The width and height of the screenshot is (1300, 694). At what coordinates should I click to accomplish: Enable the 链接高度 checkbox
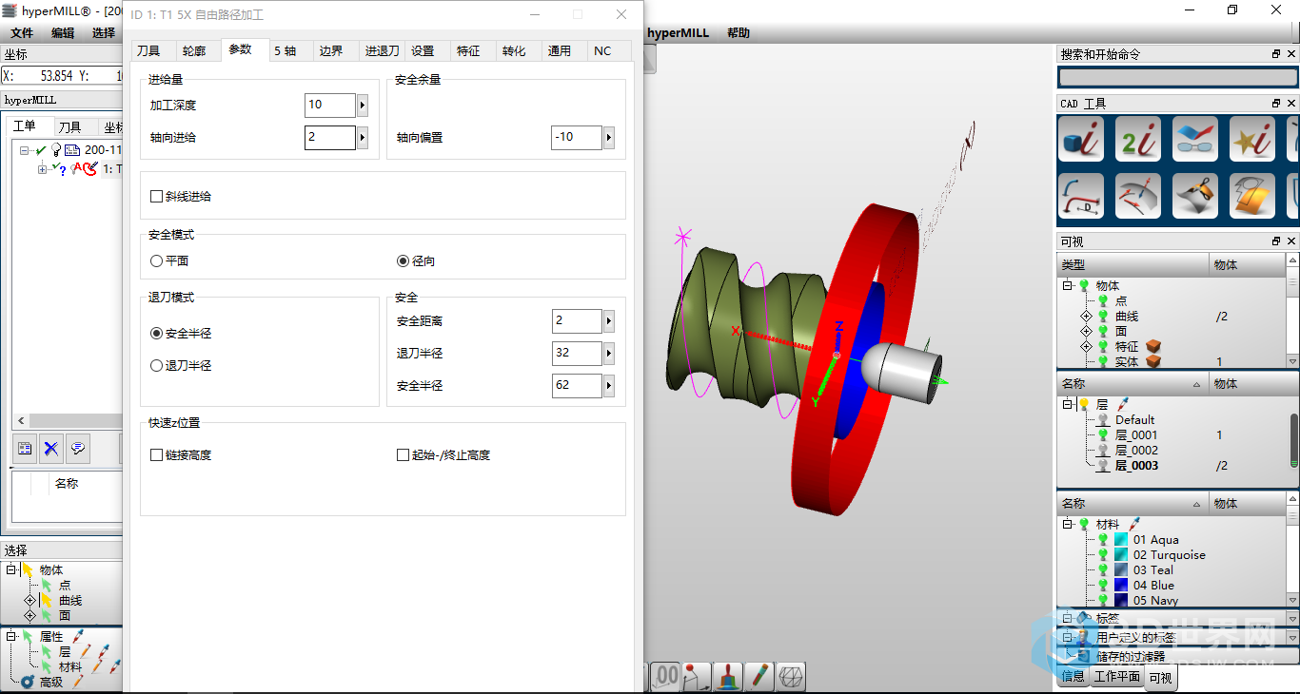tap(157, 455)
